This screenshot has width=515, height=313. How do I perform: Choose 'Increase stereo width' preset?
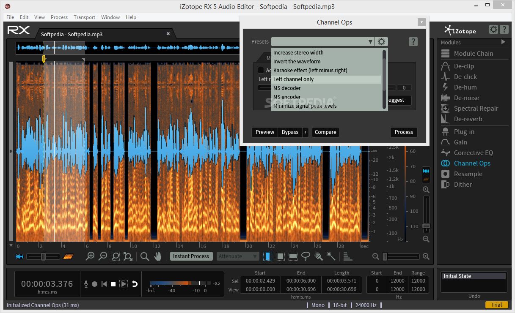pyautogui.click(x=326, y=53)
